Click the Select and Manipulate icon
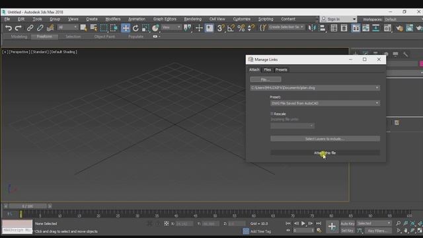Image resolution: width=423 pixels, height=238 pixels. click(199, 28)
